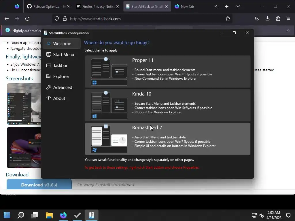Bookmark this page with the star icon
Image resolution: width=295 pixels, height=221 pixels.
click(228, 19)
